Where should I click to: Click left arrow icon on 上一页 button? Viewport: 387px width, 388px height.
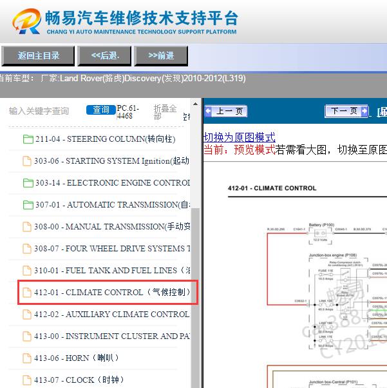[x=208, y=111]
